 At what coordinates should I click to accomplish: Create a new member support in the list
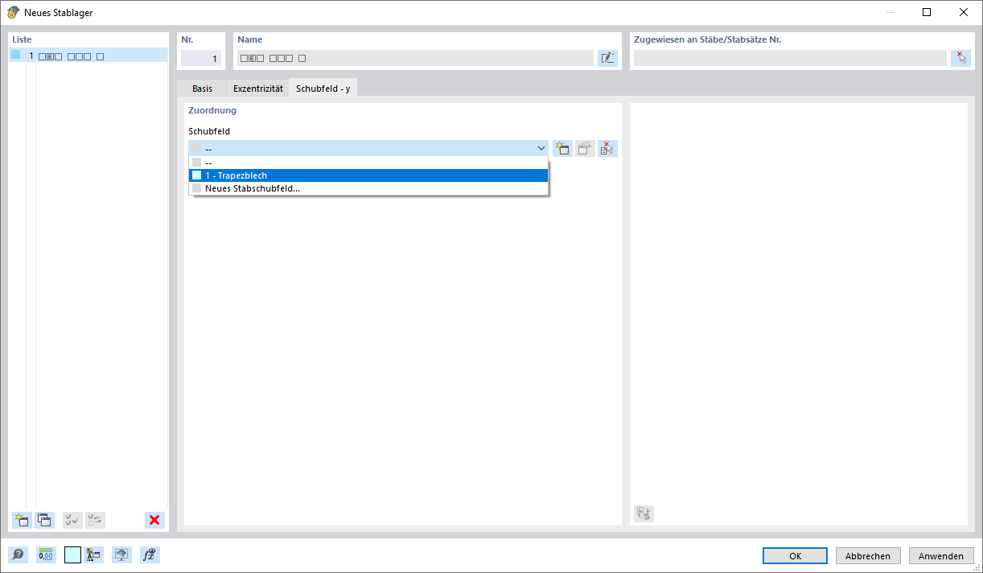[22, 520]
